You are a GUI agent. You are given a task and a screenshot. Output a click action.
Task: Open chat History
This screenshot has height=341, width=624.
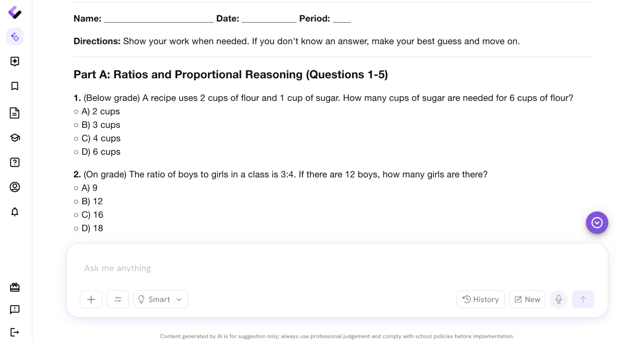pos(480,299)
